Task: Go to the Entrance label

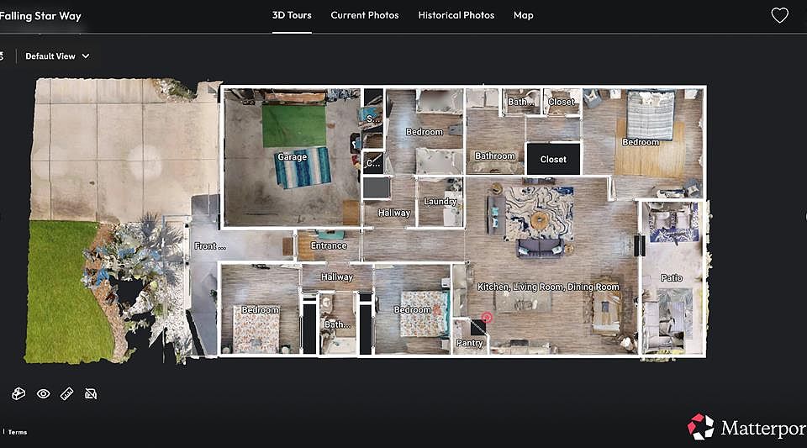Action: [329, 246]
